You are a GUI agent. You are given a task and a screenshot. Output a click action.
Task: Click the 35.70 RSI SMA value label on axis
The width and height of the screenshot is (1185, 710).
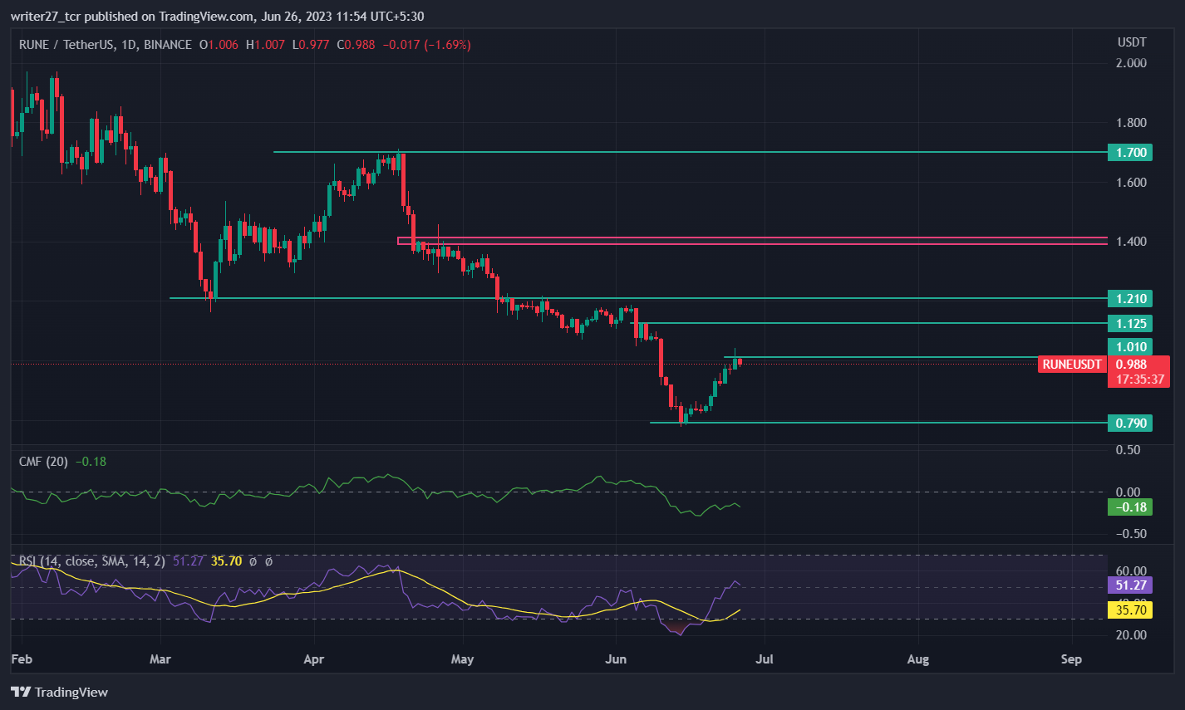(x=1130, y=610)
